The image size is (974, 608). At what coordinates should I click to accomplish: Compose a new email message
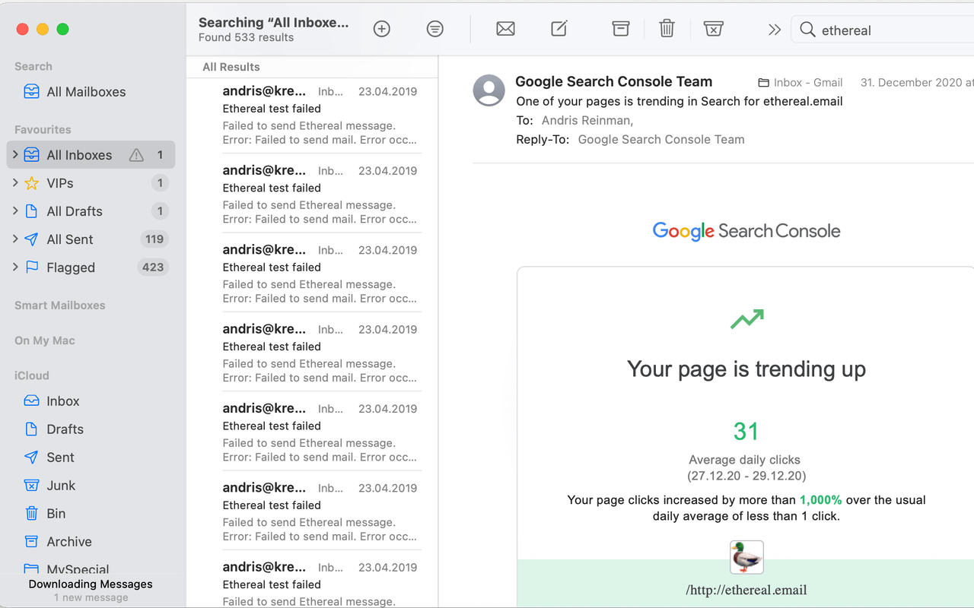[x=559, y=28]
